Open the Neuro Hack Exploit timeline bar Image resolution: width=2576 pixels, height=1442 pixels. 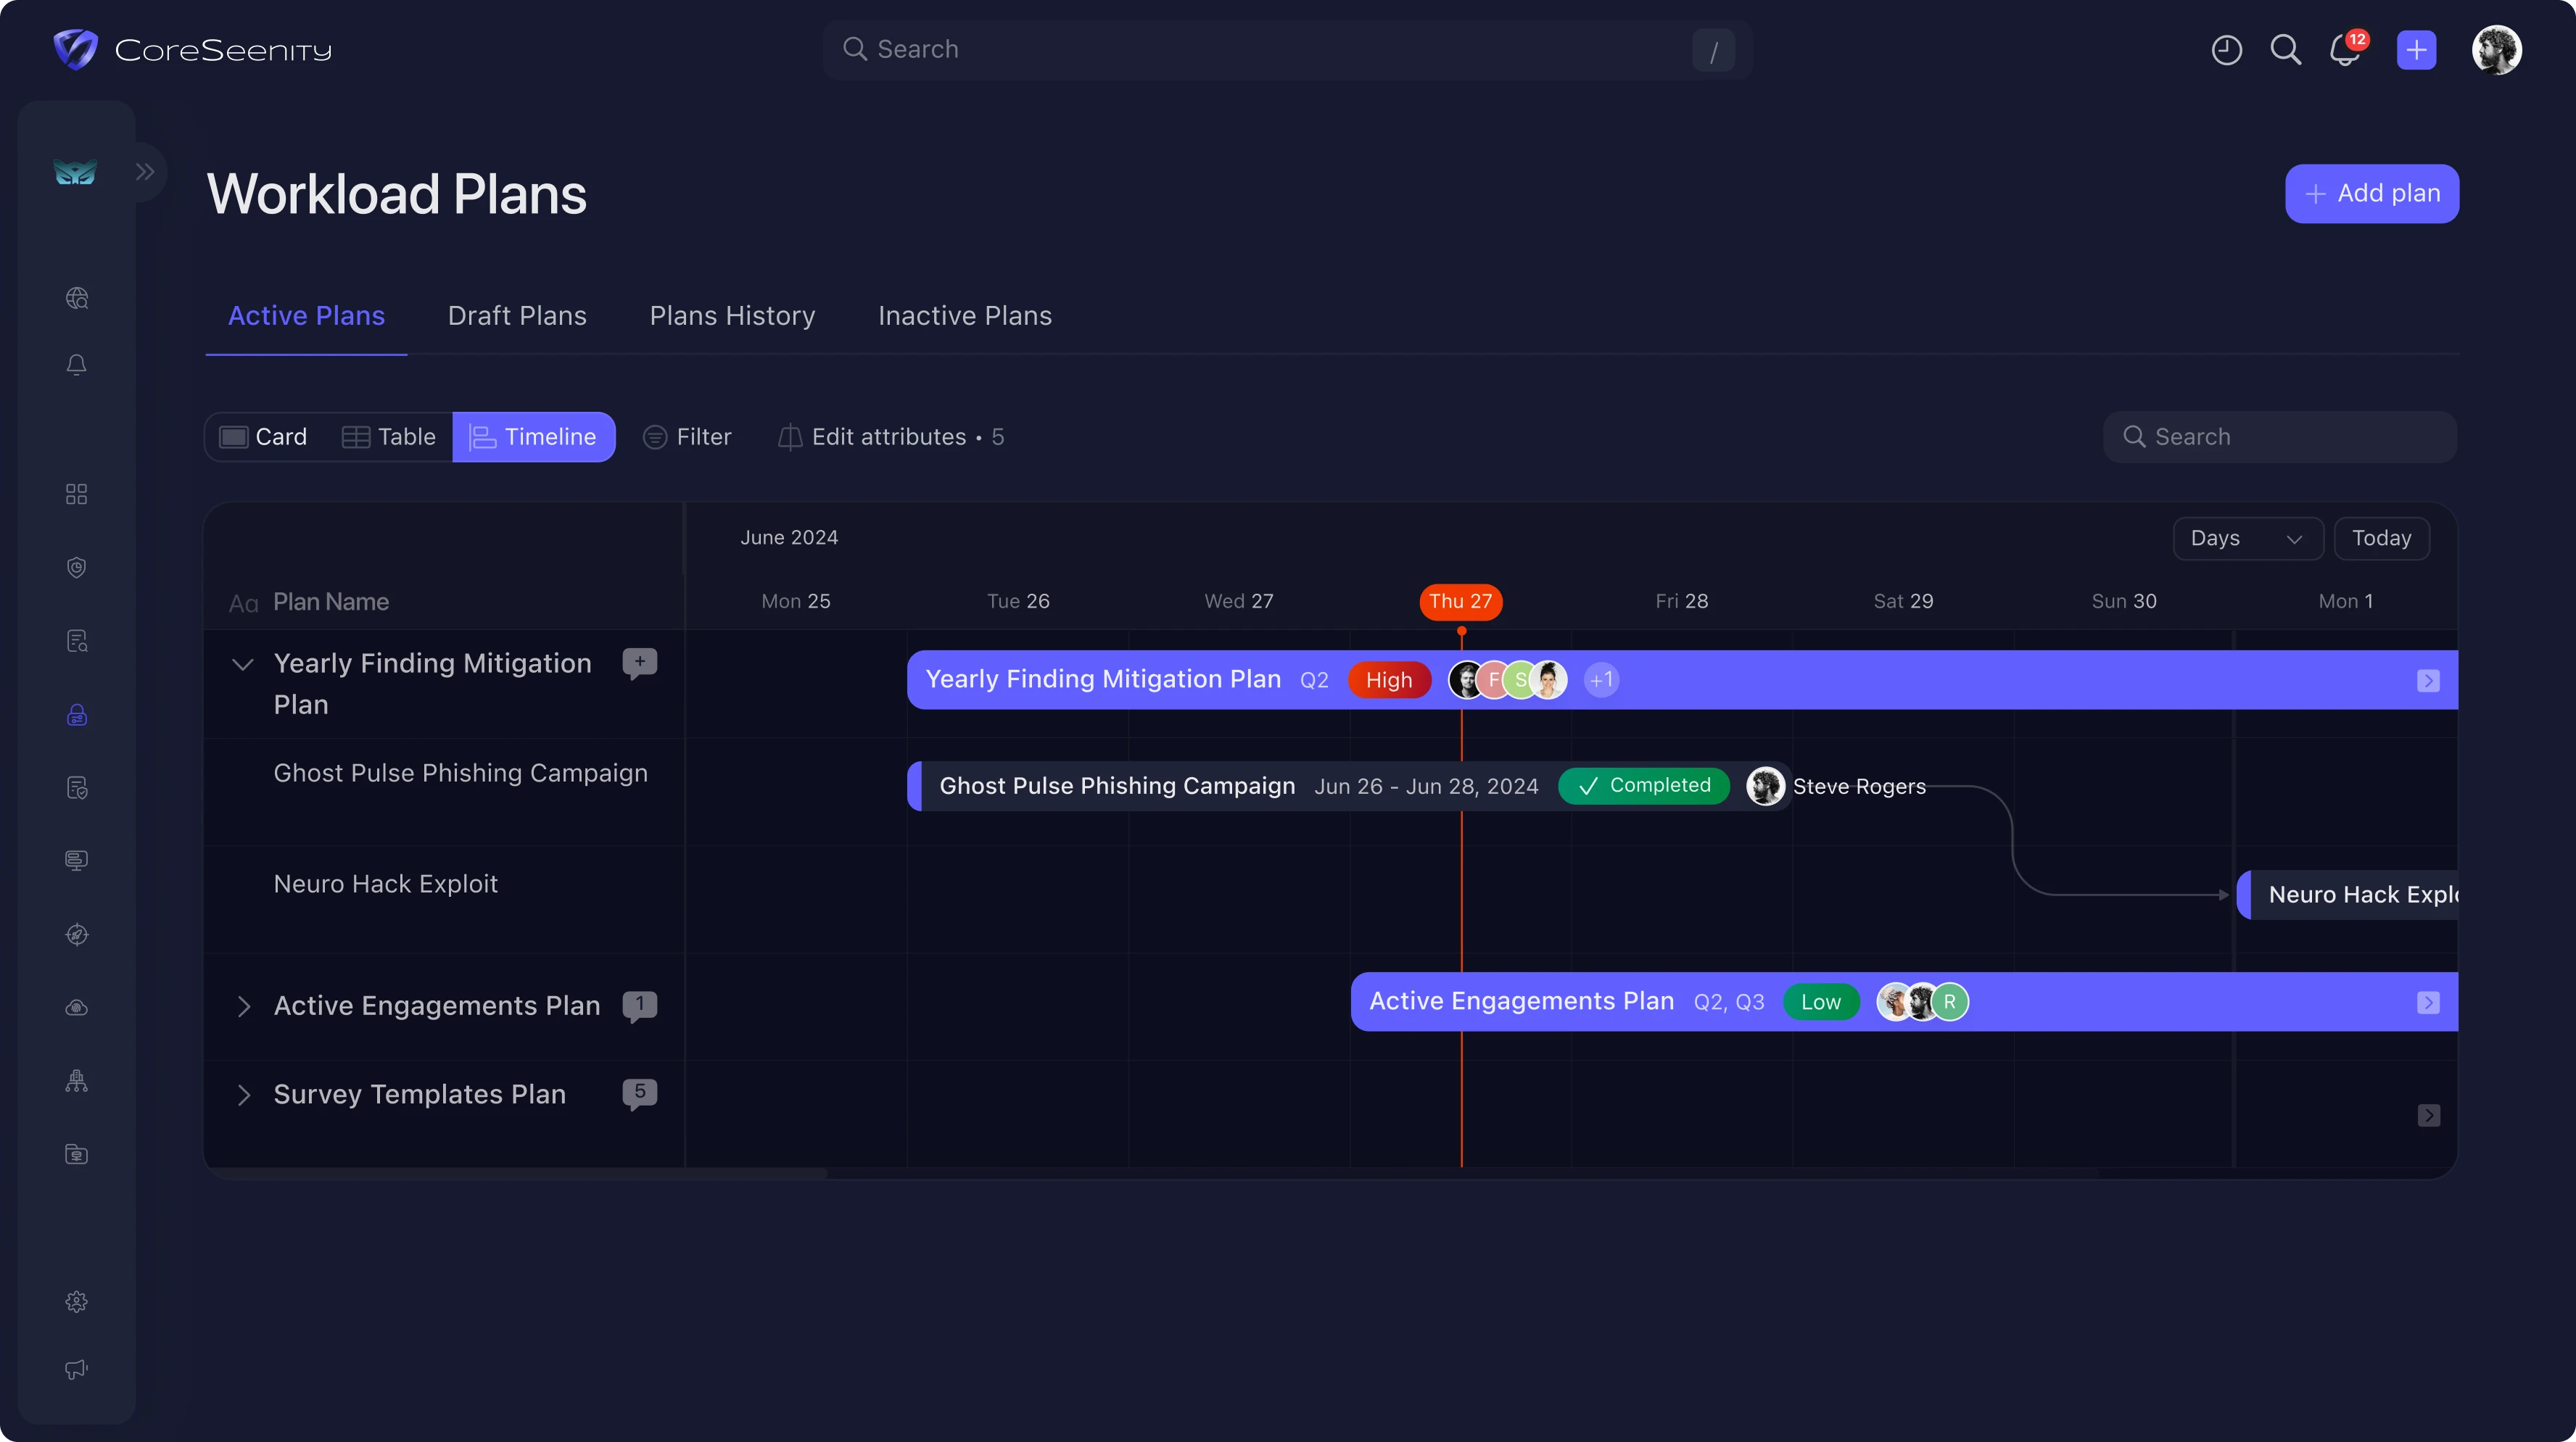(x=2347, y=895)
